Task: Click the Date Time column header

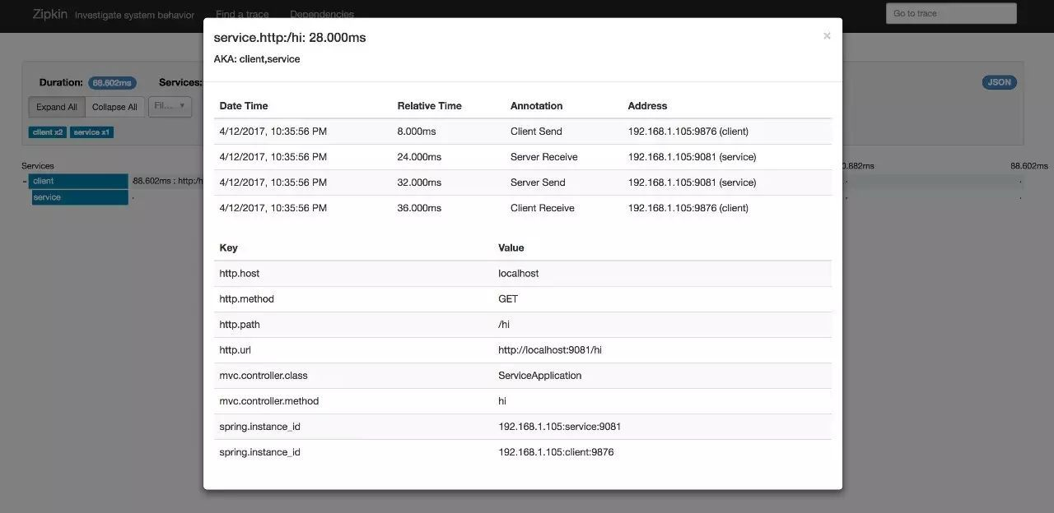Action: pos(243,106)
